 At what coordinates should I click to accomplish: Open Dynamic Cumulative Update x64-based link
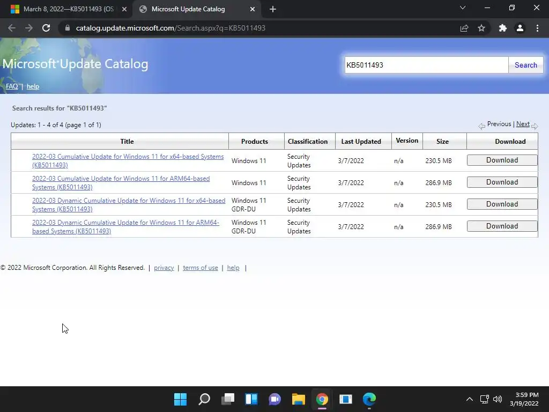coord(129,205)
